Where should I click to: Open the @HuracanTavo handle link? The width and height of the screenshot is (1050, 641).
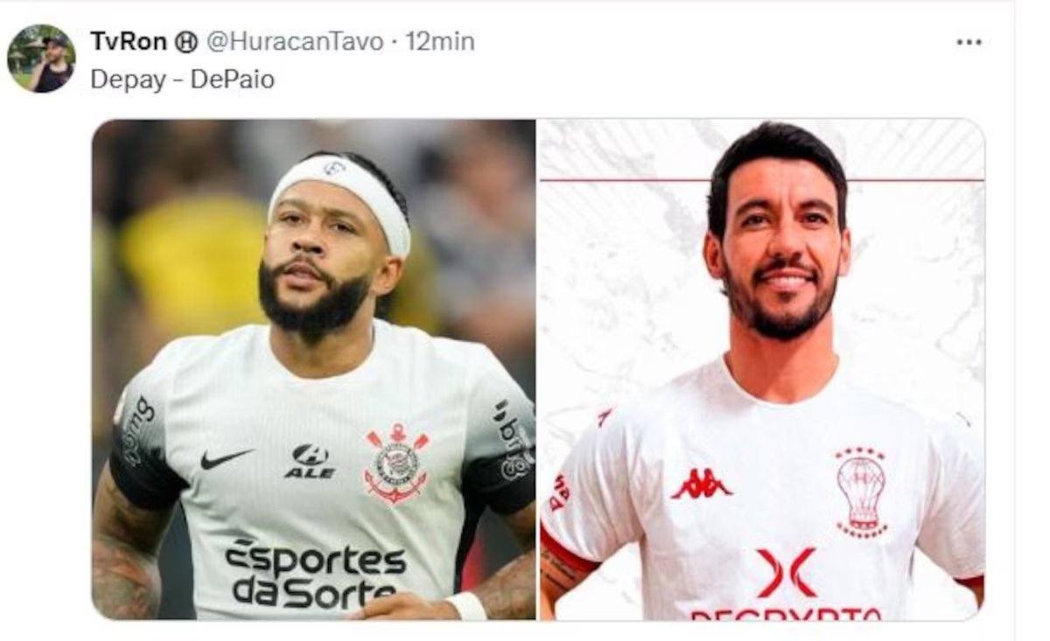coord(295,42)
